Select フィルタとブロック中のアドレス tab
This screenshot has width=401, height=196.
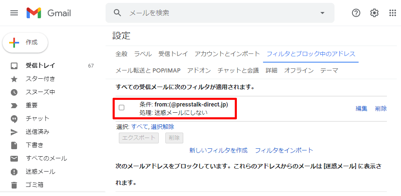click(x=311, y=54)
